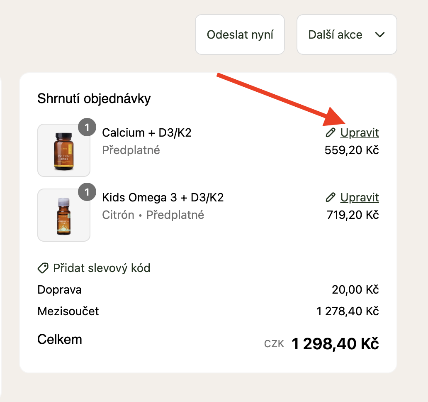Click the pencil icon beside Kids Omega's Upravit
The image size is (428, 402).
330,197
